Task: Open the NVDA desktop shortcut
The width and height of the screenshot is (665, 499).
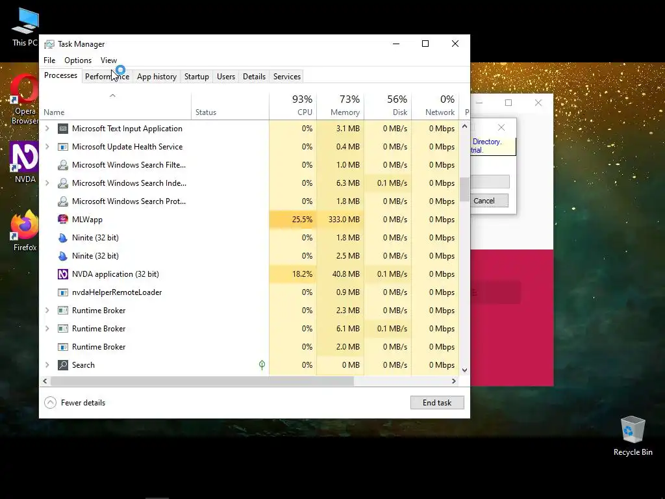Action: pyautogui.click(x=25, y=162)
